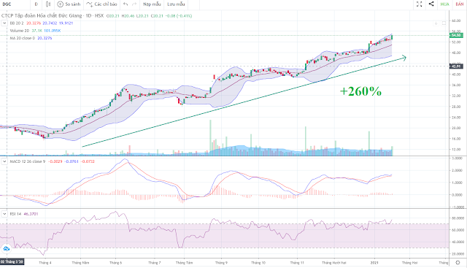
Task: Open the candlestick chart style selector
Action: click(48, 4)
